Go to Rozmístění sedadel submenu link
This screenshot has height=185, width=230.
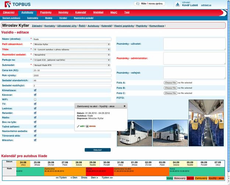pyautogui.click(x=84, y=18)
